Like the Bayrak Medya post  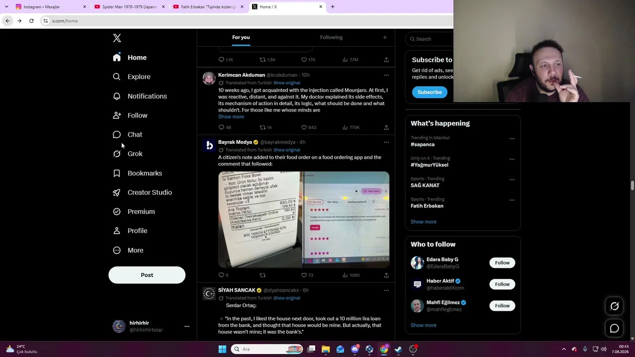pos(307,275)
